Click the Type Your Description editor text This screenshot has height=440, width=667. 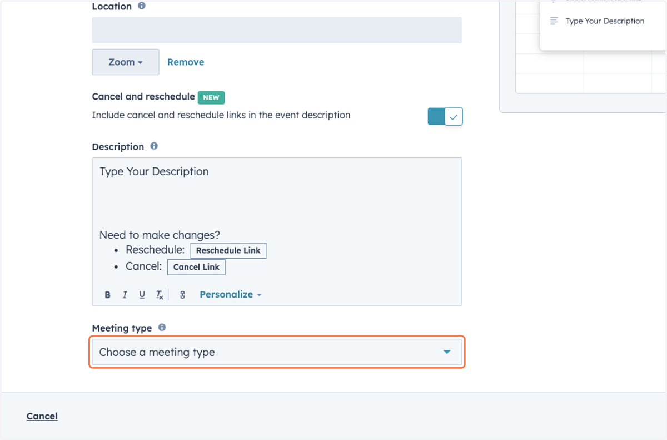pos(154,171)
